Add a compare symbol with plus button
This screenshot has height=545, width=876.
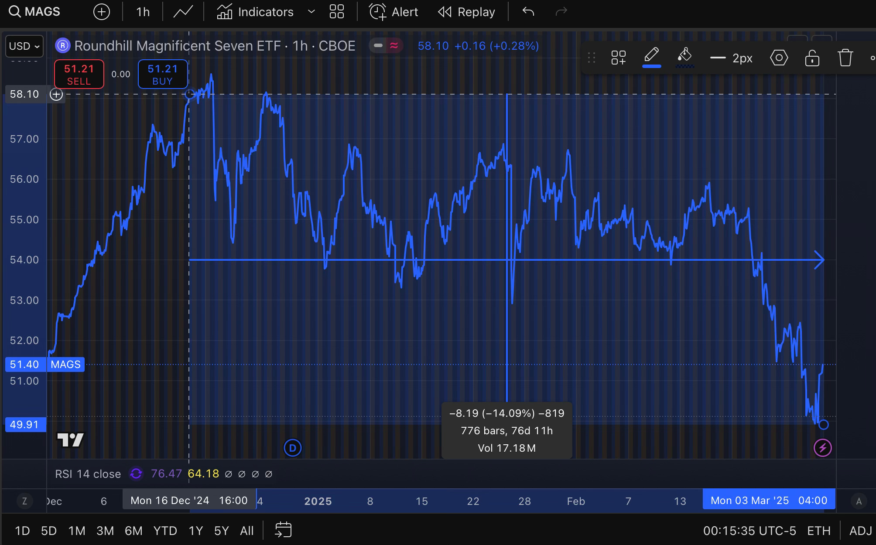(x=101, y=12)
